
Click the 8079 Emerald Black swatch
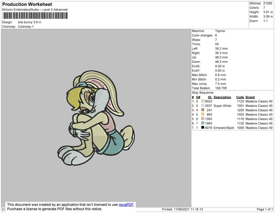(x=203, y=128)
